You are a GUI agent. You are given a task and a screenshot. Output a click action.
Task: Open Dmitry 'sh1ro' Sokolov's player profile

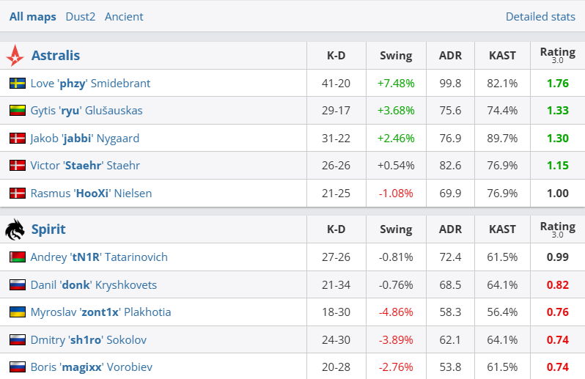(x=87, y=339)
